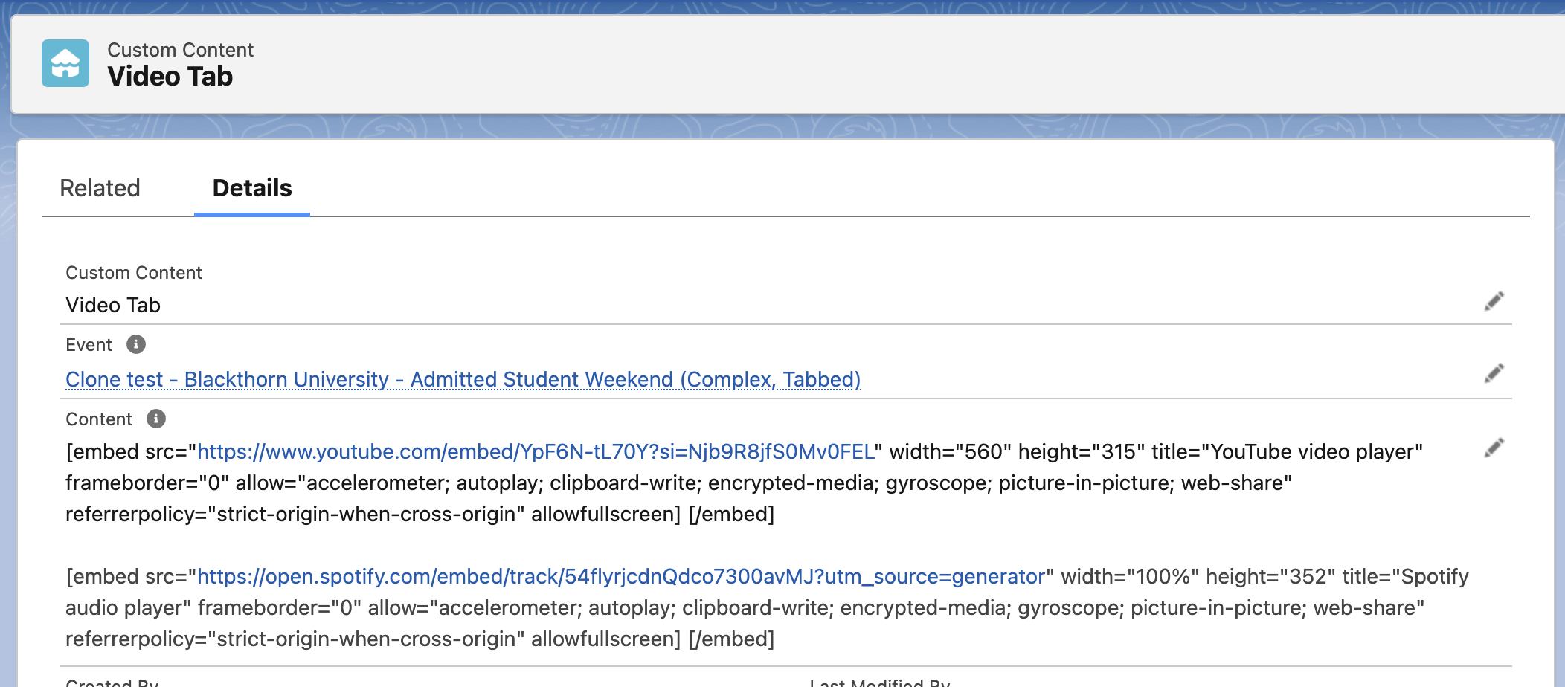Switch to the Related tab
Viewport: 1565px width, 687px height.
tap(100, 188)
